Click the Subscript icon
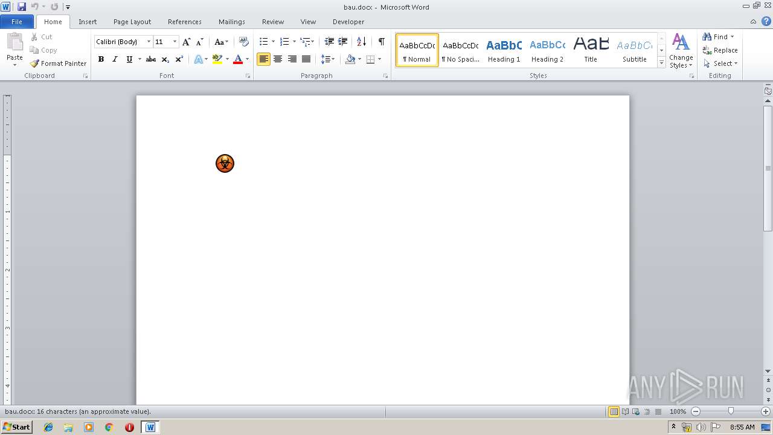The width and height of the screenshot is (773, 435). tap(165, 59)
